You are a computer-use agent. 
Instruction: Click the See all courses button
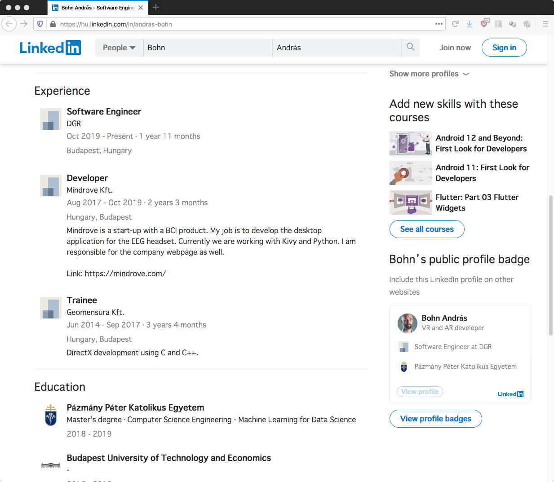427,229
